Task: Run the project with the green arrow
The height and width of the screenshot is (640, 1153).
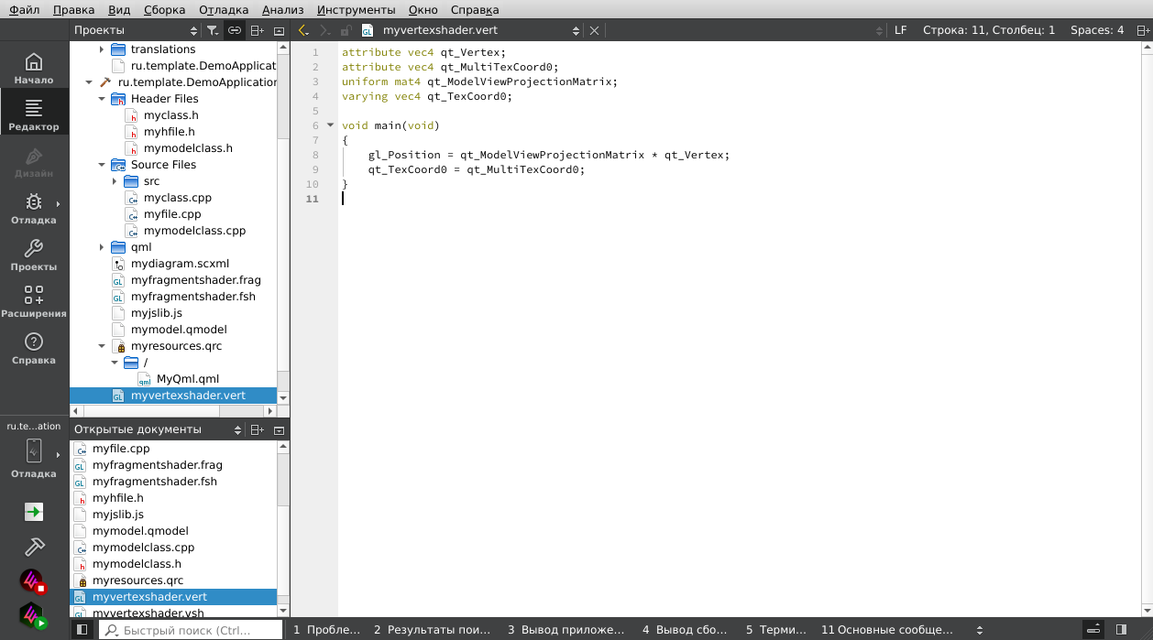Action: click(x=34, y=513)
